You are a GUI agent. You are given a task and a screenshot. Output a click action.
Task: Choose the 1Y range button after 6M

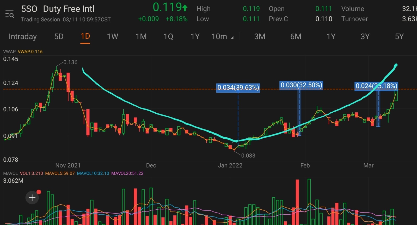tap(331, 37)
